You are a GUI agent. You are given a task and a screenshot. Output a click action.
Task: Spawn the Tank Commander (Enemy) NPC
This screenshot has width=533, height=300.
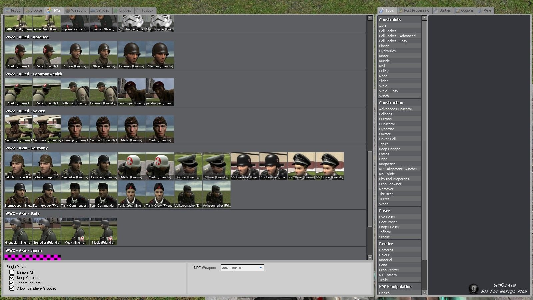75,194
